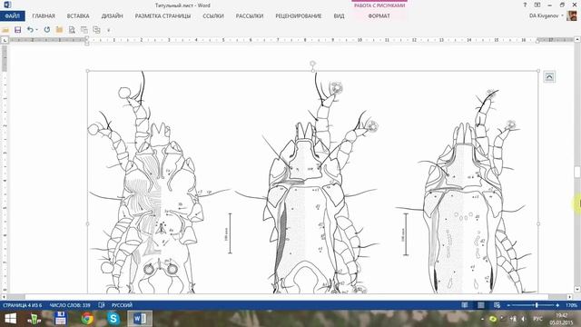Click the horizontal scrollbar thumb
Viewport: 581px width, 327px height.
286,297
